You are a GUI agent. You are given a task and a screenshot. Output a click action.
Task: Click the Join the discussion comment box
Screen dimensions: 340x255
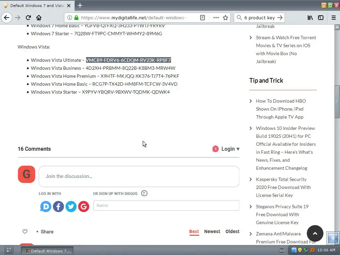click(139, 176)
